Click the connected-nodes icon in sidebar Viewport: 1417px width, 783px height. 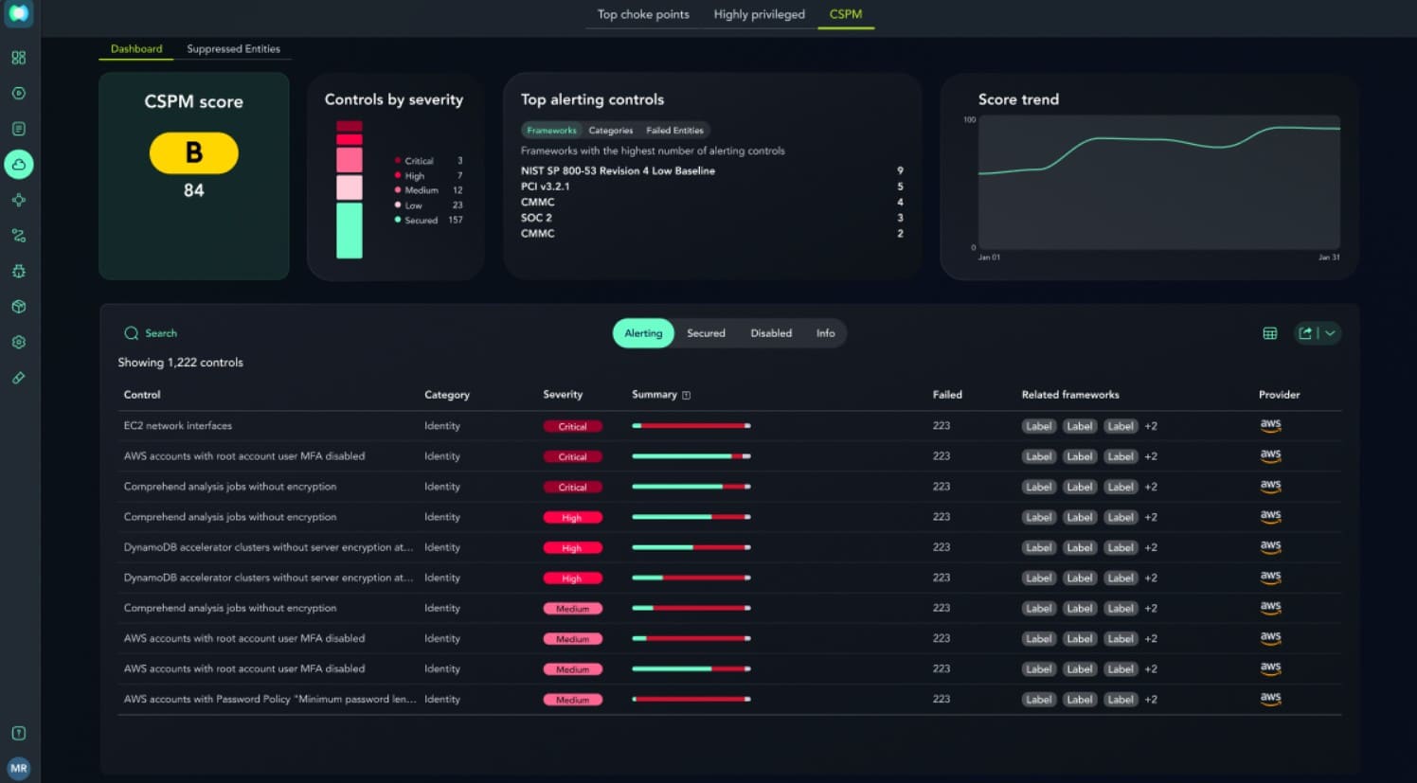[x=18, y=200]
